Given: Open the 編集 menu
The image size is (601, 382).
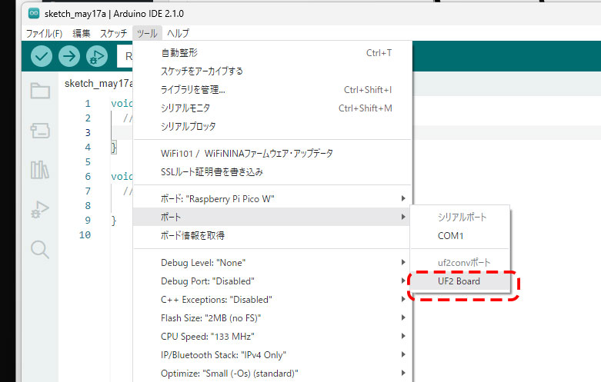Looking at the screenshot, I should [82, 33].
